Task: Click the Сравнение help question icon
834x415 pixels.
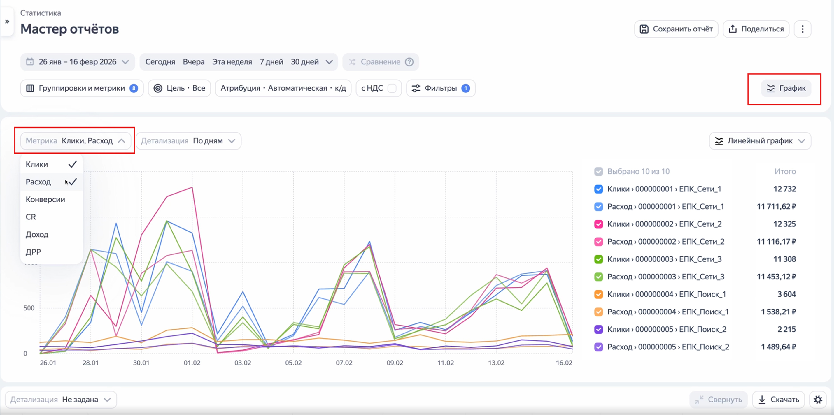Action: click(x=409, y=62)
